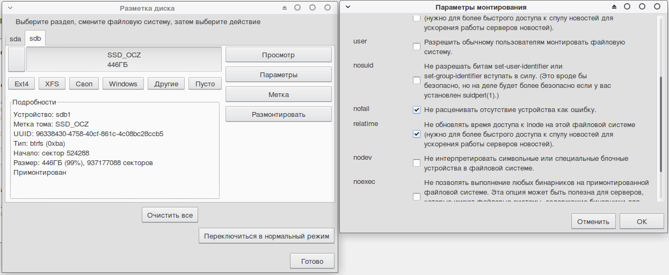Toggle the nosuid option checkbox
The width and height of the screenshot is (669, 275).
point(417,80)
